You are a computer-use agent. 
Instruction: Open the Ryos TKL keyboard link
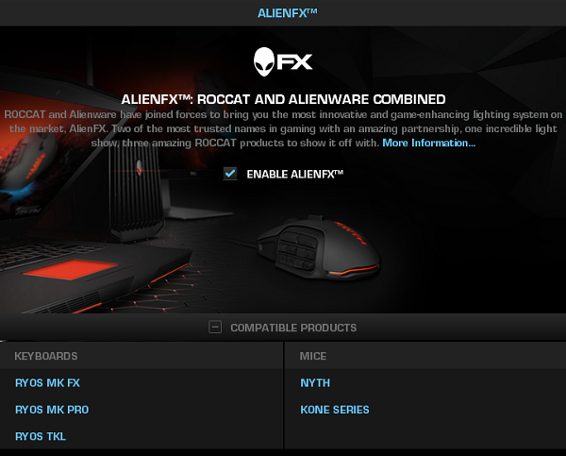tap(41, 436)
